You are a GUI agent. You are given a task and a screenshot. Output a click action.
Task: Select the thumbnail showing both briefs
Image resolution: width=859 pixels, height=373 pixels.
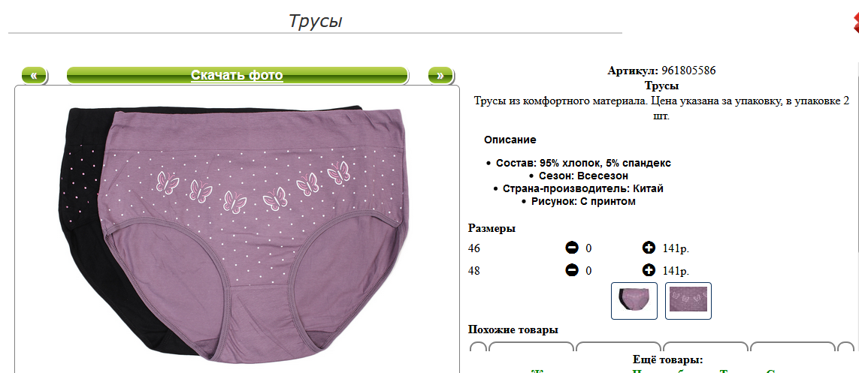click(x=634, y=301)
